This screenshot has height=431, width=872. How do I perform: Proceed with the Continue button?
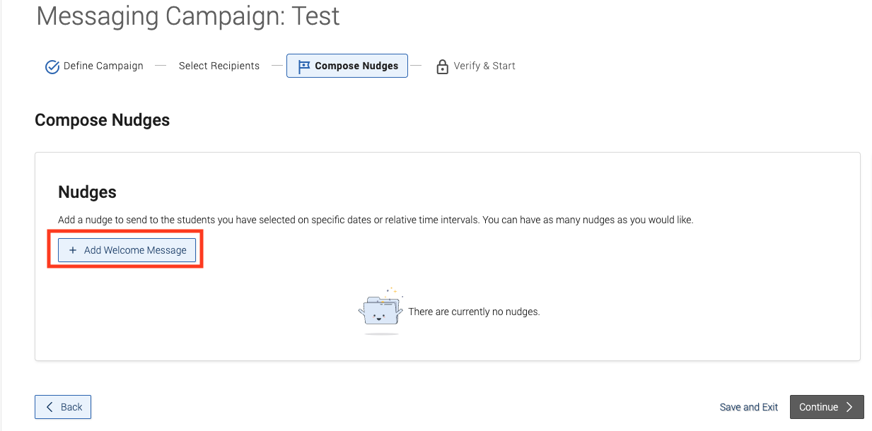click(827, 407)
